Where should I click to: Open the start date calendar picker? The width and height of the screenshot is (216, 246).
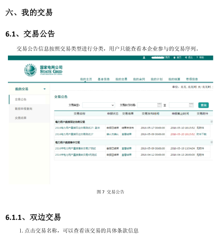[x=159, y=105]
